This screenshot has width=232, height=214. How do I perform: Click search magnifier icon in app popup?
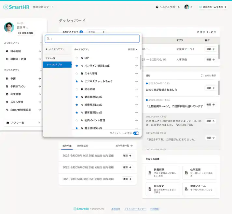click(48, 39)
